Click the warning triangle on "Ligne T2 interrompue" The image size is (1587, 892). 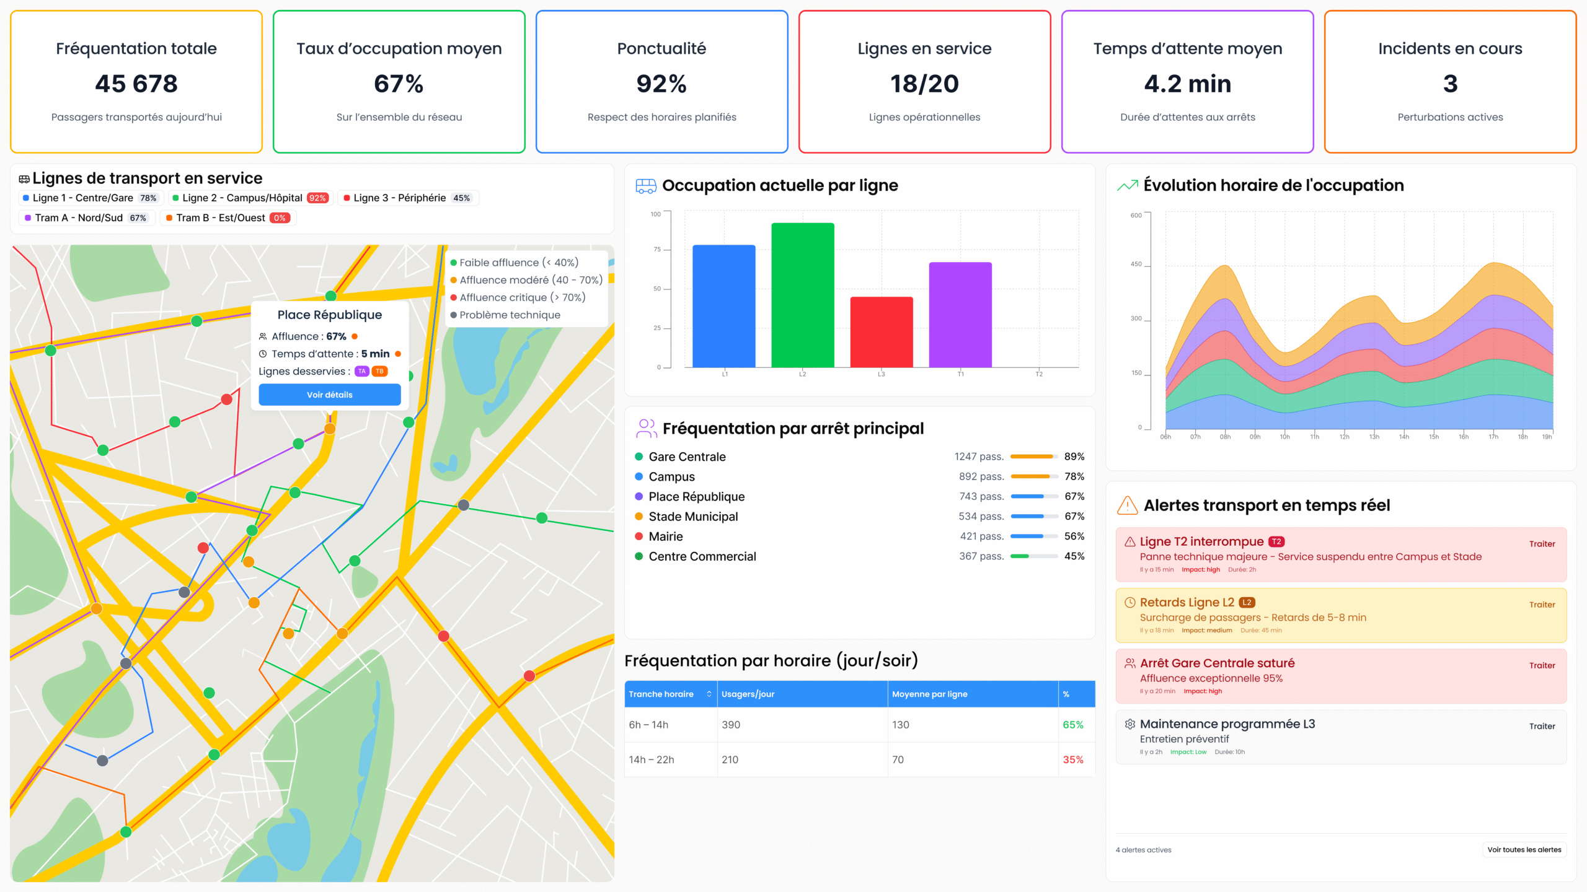[1131, 540]
